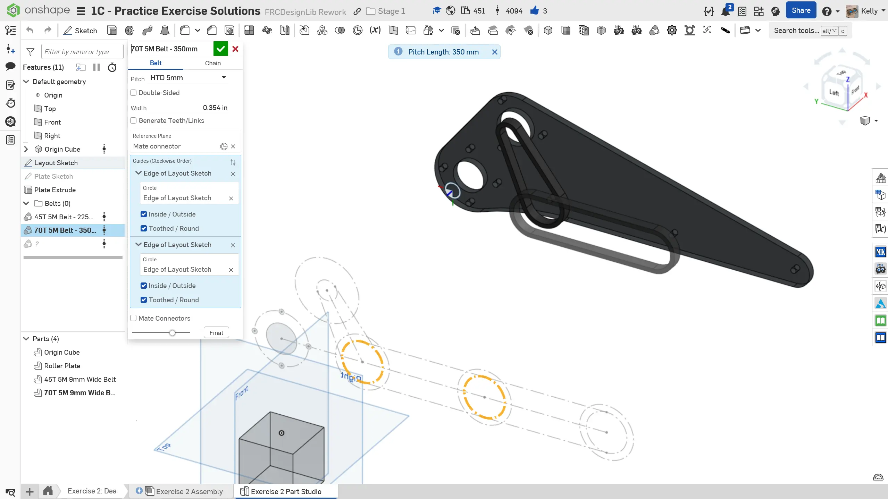Image resolution: width=888 pixels, height=499 pixels.
Task: Click the rollback timer icon beside Features
Action: (x=112, y=67)
